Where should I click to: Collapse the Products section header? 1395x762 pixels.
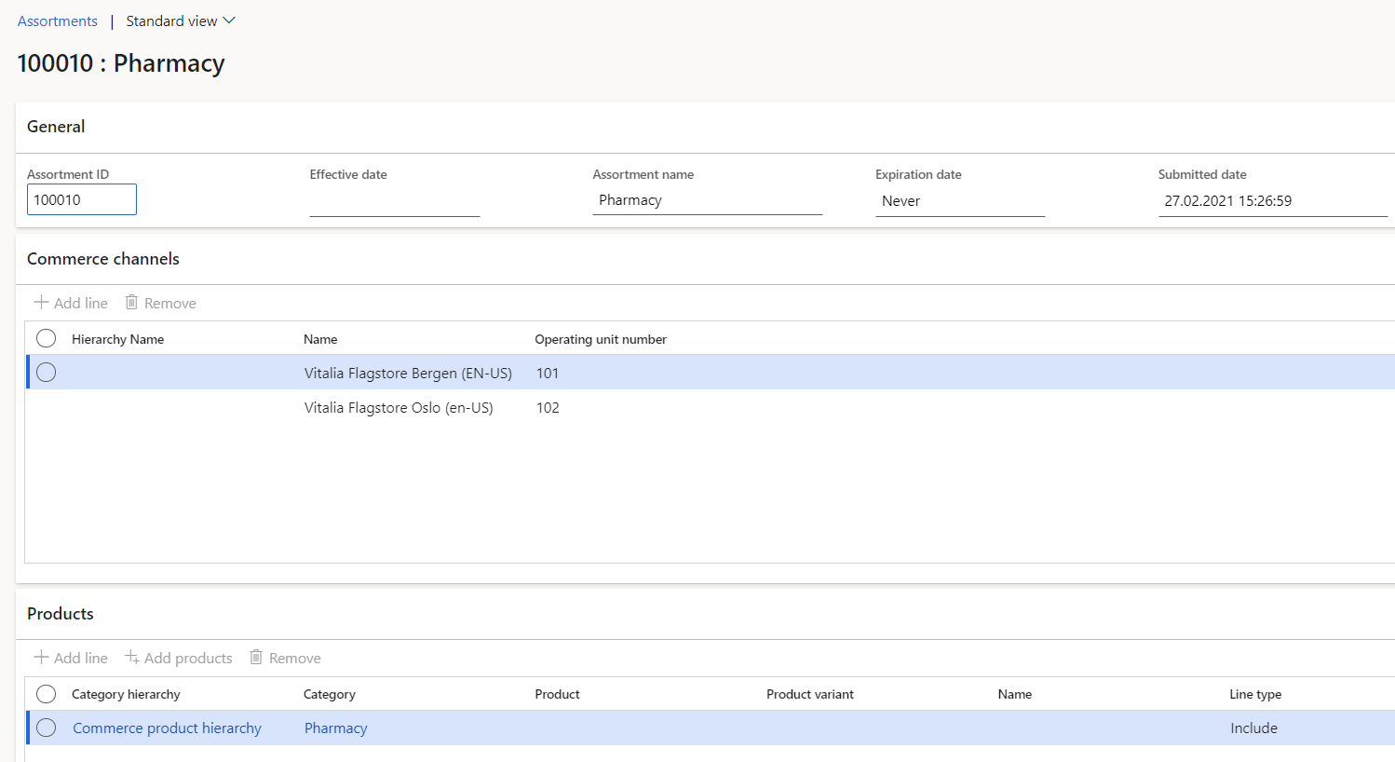click(x=61, y=614)
